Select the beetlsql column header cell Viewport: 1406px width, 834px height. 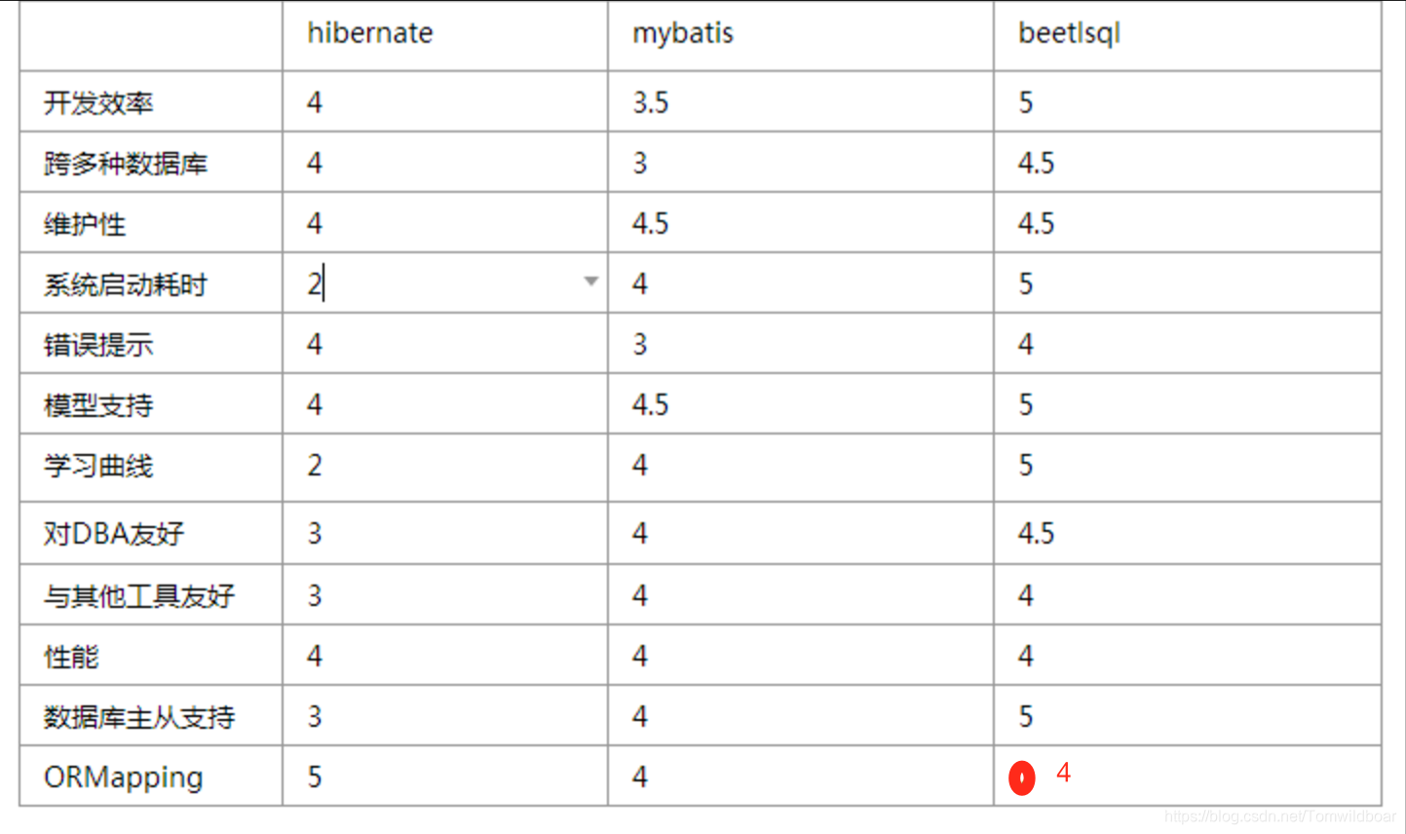(x=1188, y=35)
